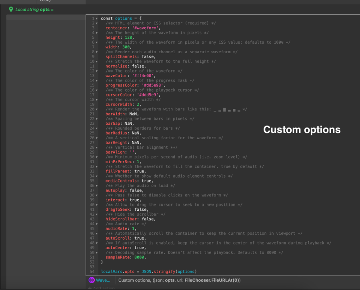Click the hideScrollbar property
The height and width of the screenshot is (290, 360).
click(x=121, y=219)
